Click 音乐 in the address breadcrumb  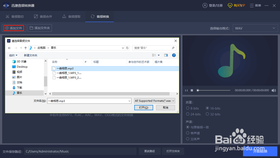pos(53,48)
